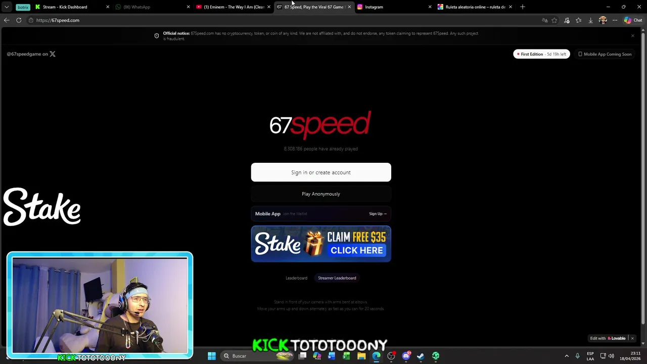Viewport: 647px width, 364px height.
Task: Open the Downloads arrow icon
Action: click(x=590, y=20)
